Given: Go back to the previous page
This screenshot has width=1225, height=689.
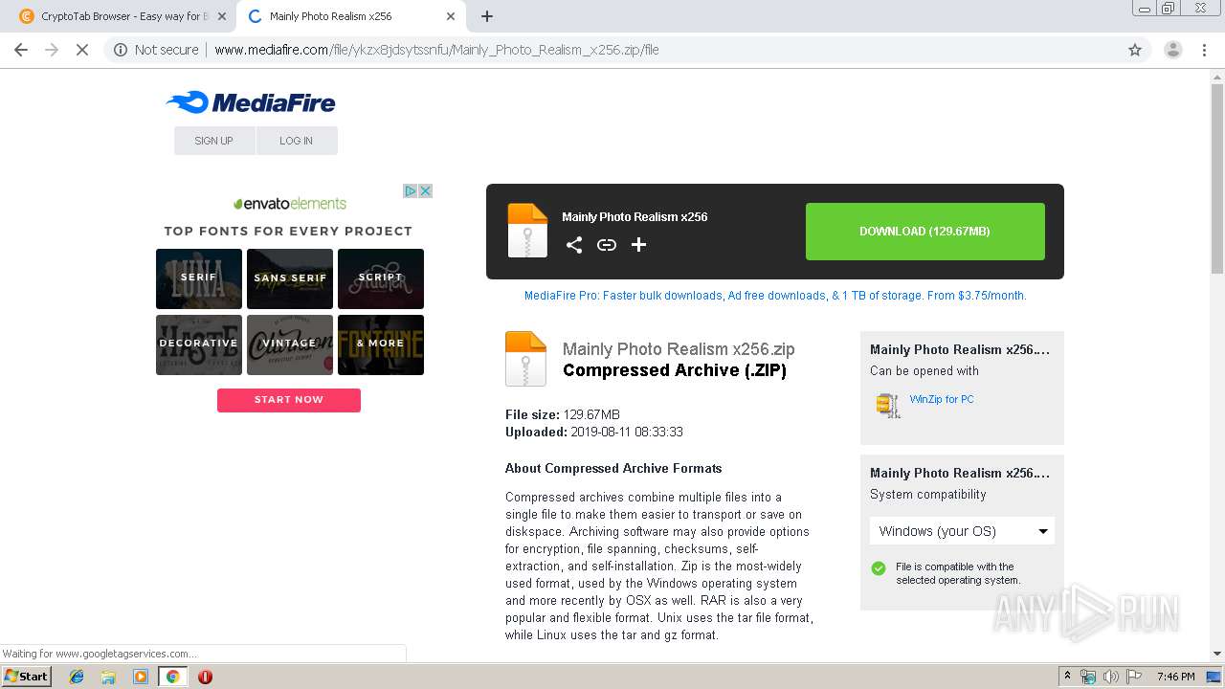Looking at the screenshot, I should click(21, 50).
